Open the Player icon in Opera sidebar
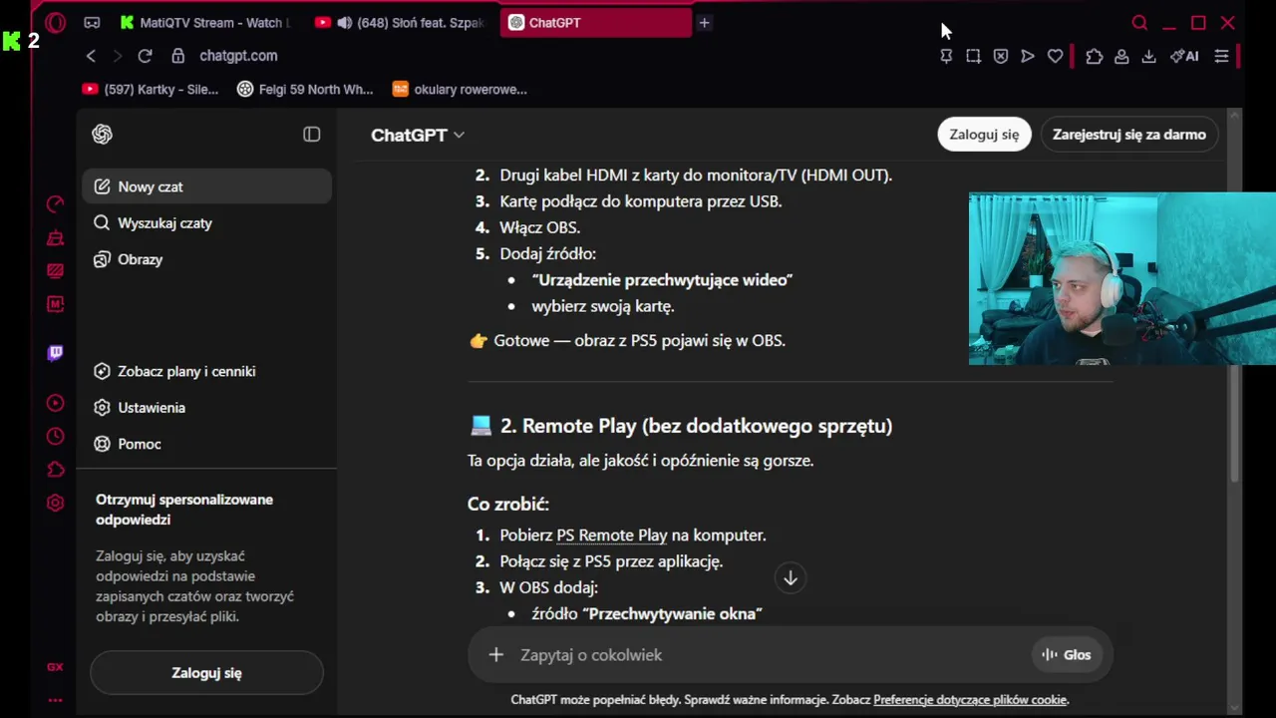1276x718 pixels. [x=56, y=403]
